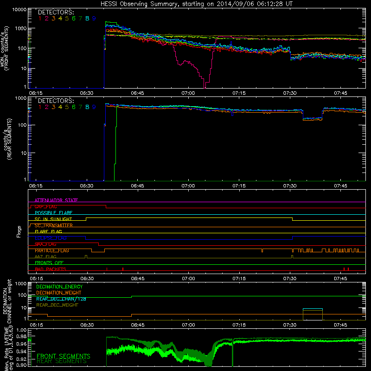Click the counts/s (FRONT SEGMENTS) y-axis title
Viewport: 371px width, 371px height.
[5, 48]
